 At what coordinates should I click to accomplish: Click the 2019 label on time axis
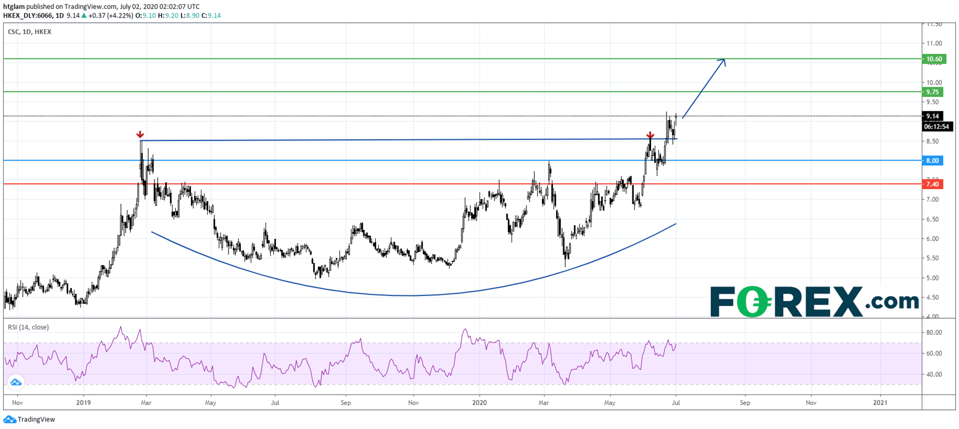pos(84,403)
